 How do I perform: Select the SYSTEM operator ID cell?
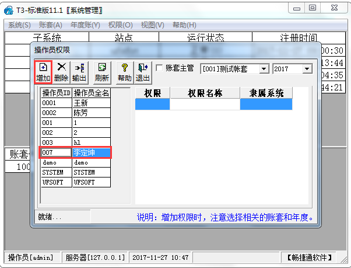pyautogui.click(x=57, y=172)
